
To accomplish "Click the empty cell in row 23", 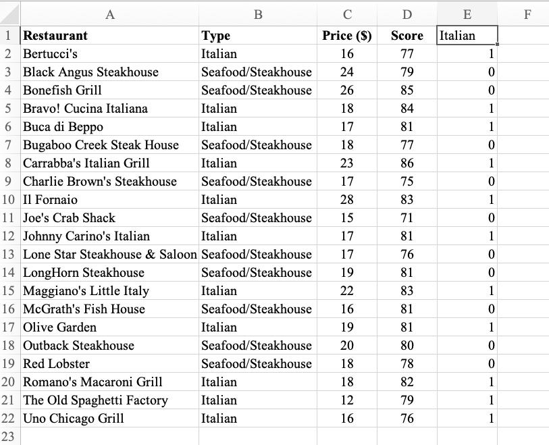I will (110, 437).
